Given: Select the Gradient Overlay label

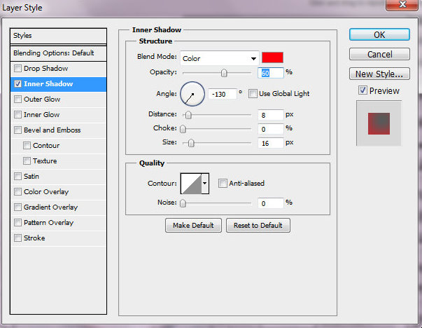Looking at the screenshot, I should pos(50,207).
